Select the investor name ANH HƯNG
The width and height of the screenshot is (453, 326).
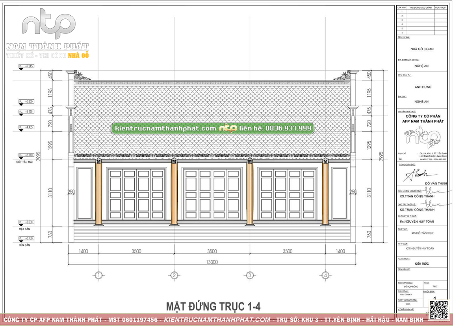[423, 87]
